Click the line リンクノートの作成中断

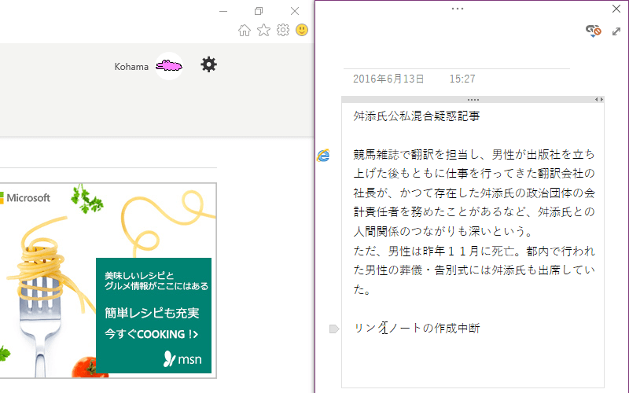(417, 328)
